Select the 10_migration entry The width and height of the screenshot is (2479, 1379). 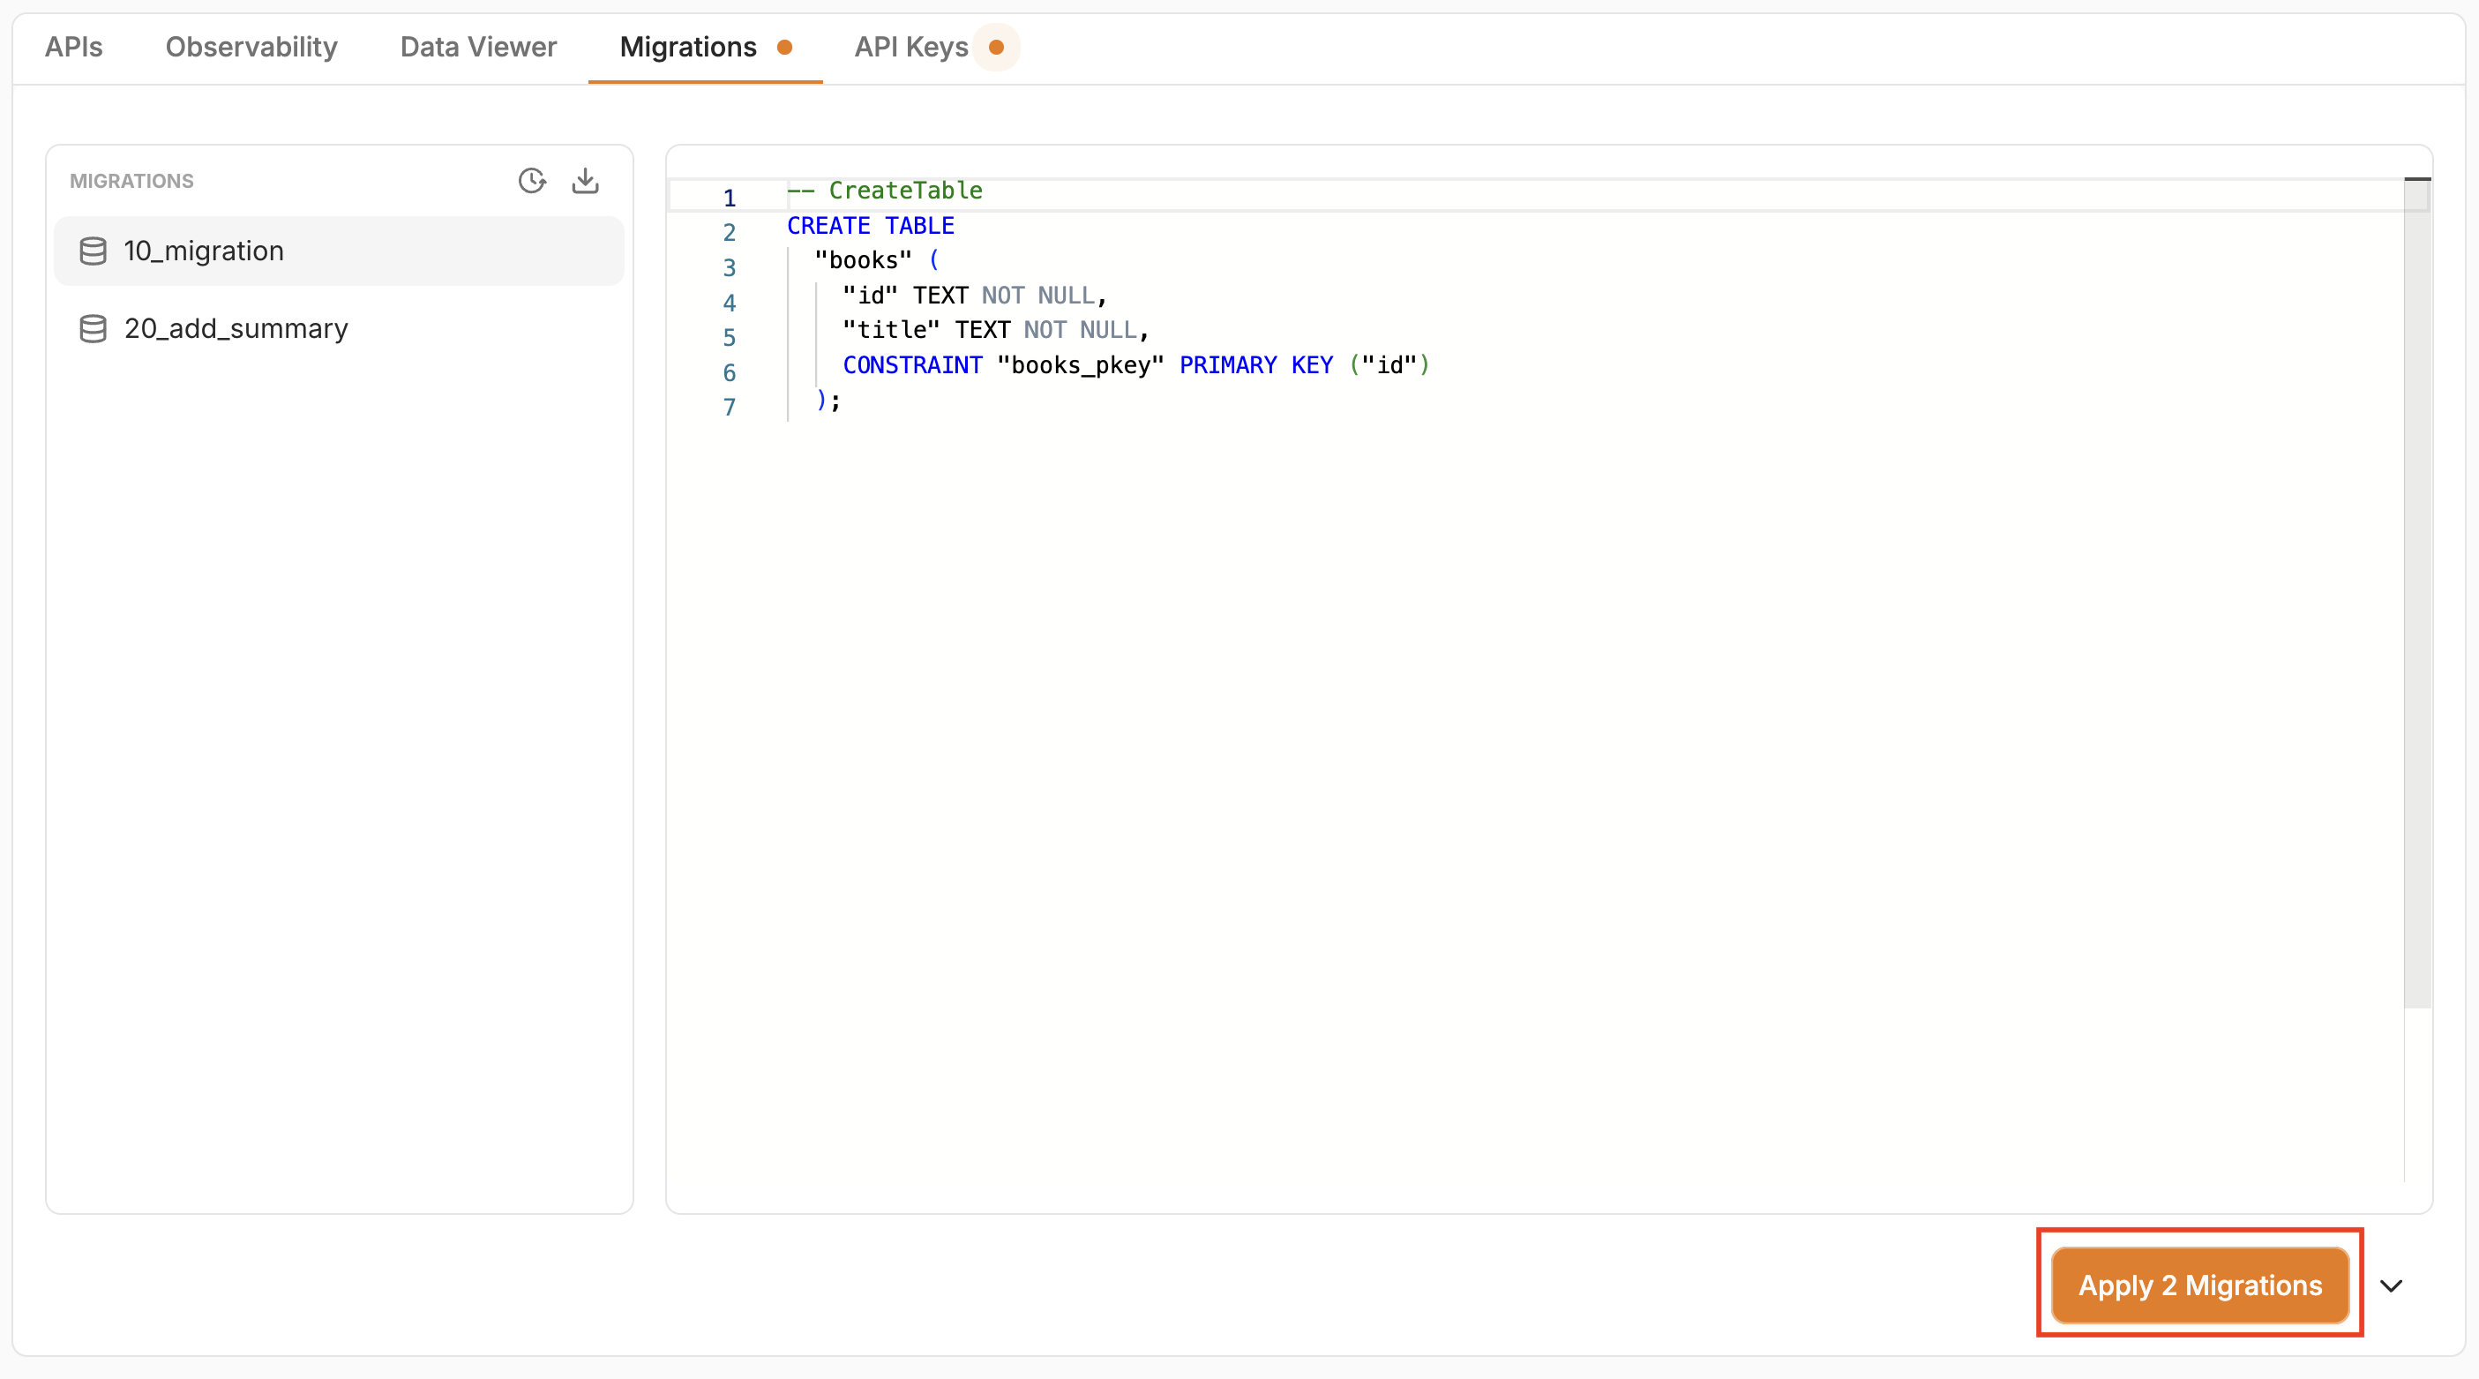204,251
